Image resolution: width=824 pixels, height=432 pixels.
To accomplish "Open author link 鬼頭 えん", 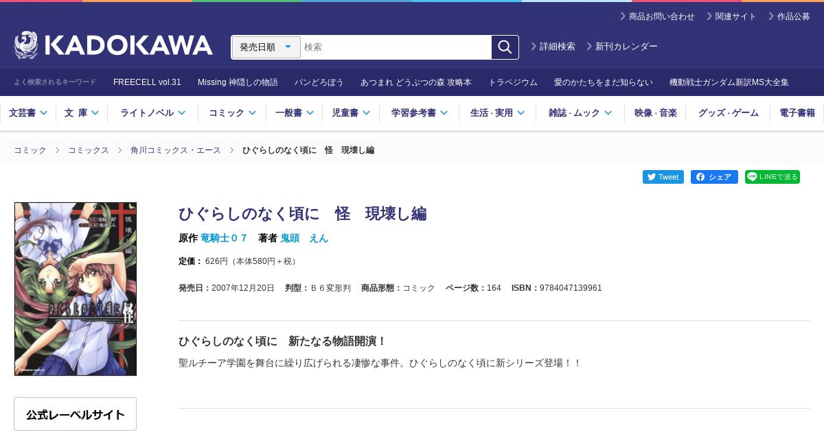I will (x=304, y=238).
